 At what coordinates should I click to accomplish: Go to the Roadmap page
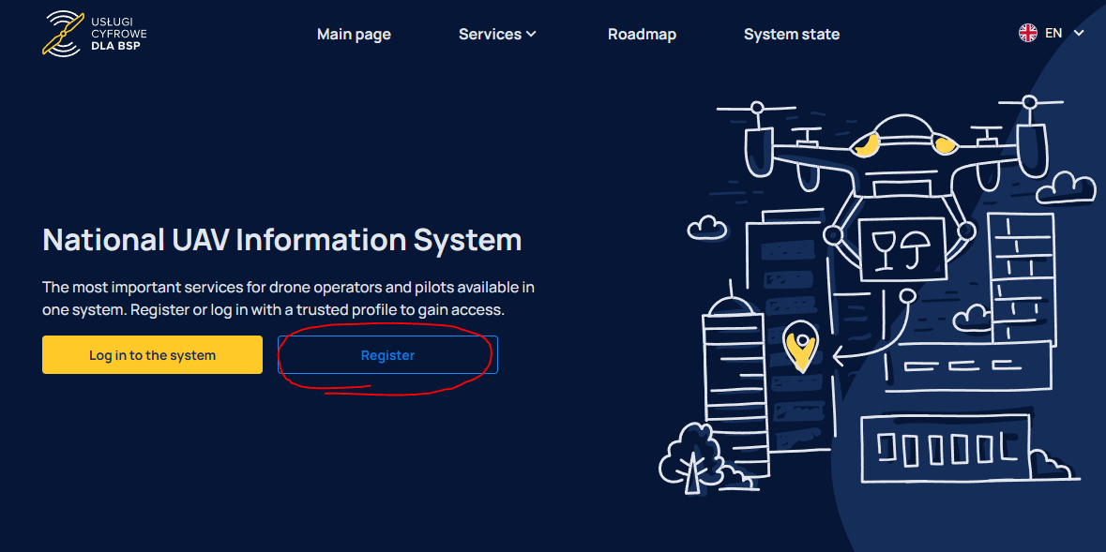[x=642, y=34]
